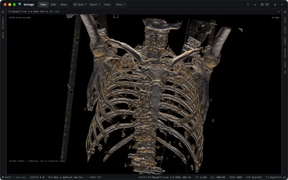Viewport: 288px width, 180px height.
Task: Open the ANNOT panel tab on the right
Action: pos(285,41)
